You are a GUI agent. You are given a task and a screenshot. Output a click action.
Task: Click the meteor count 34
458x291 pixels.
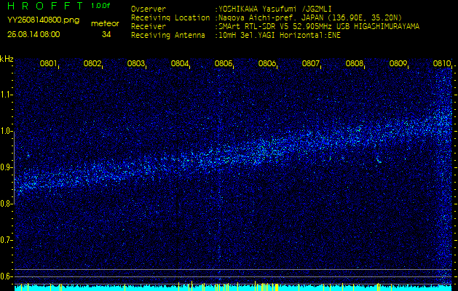(x=105, y=34)
